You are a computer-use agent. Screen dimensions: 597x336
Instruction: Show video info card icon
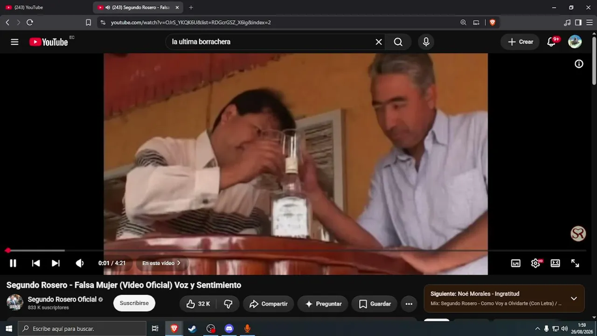pyautogui.click(x=579, y=64)
